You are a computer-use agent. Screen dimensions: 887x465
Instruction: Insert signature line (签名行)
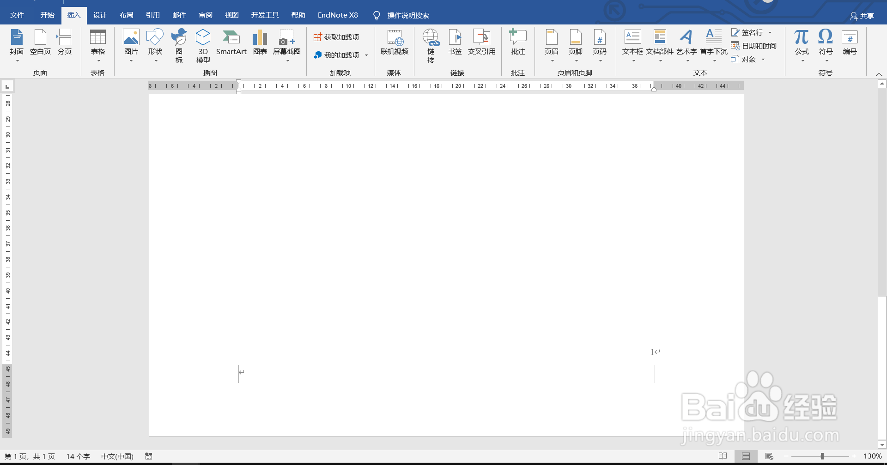747,32
